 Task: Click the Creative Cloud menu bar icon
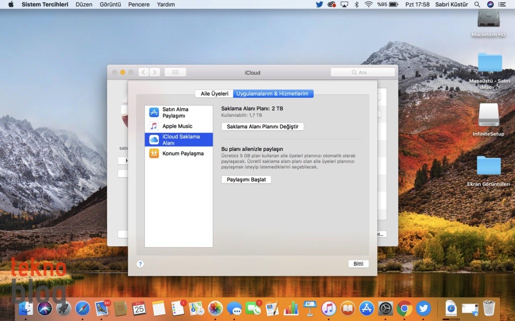click(332, 4)
